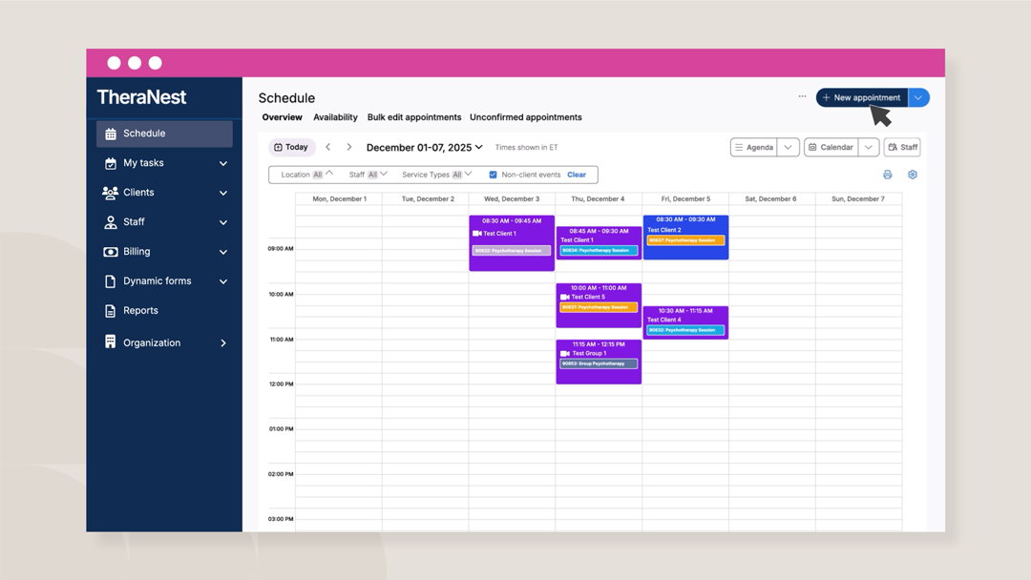
Task: Open Reports from the sidebar
Action: click(140, 311)
